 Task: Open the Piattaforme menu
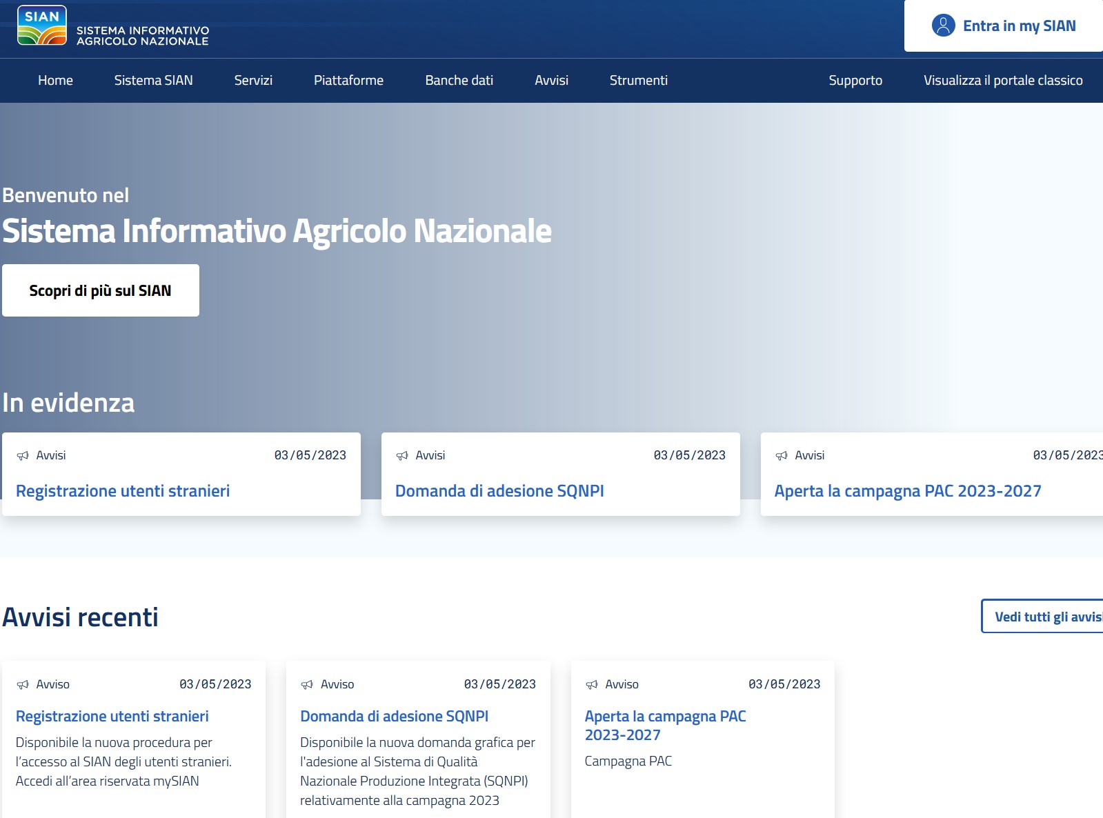pos(348,80)
